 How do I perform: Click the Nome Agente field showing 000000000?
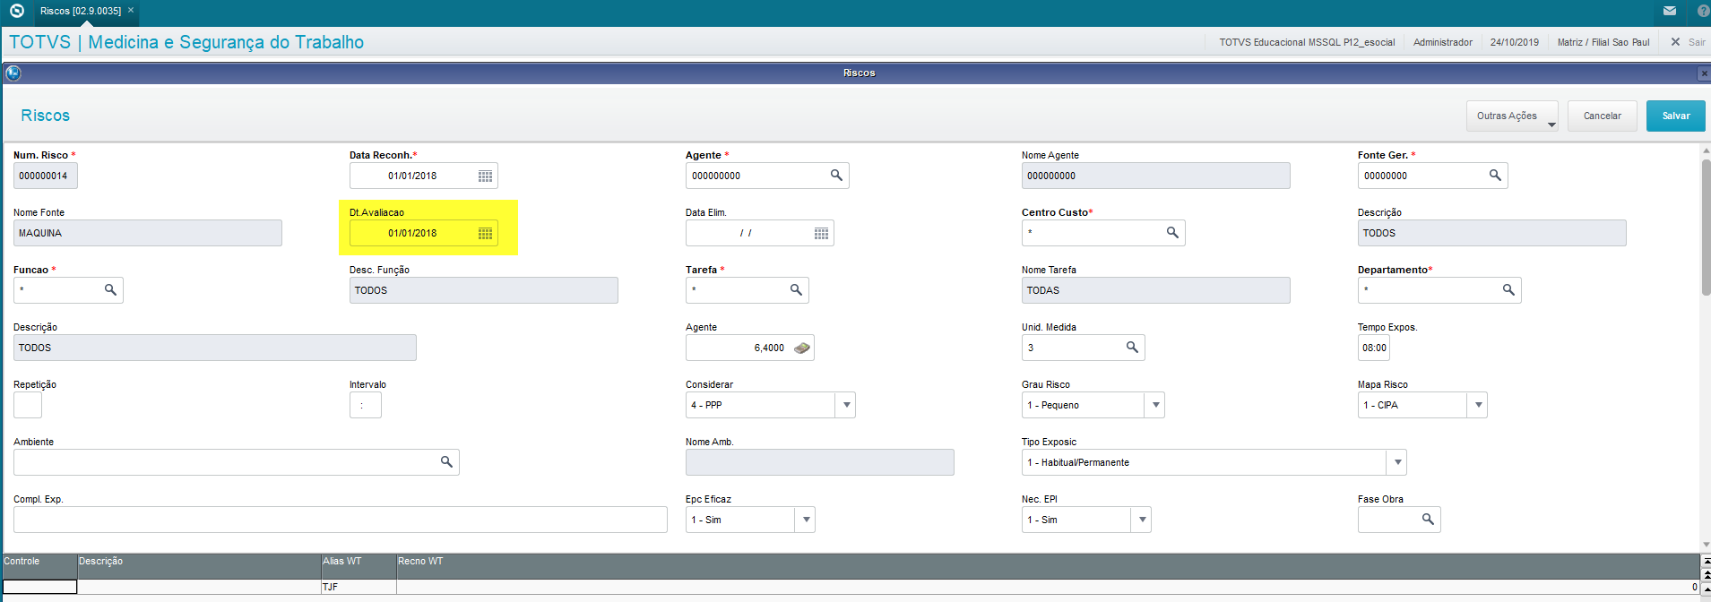pos(1156,176)
